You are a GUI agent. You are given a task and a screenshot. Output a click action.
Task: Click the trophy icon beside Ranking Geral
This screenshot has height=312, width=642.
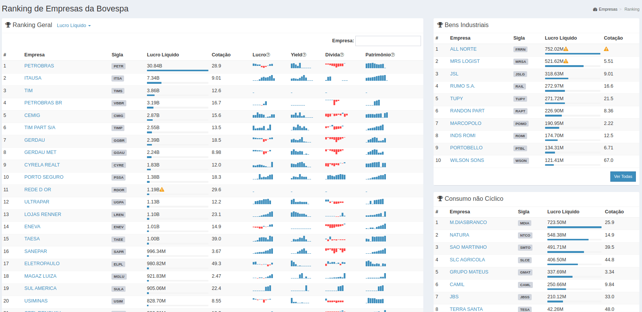click(x=8, y=25)
